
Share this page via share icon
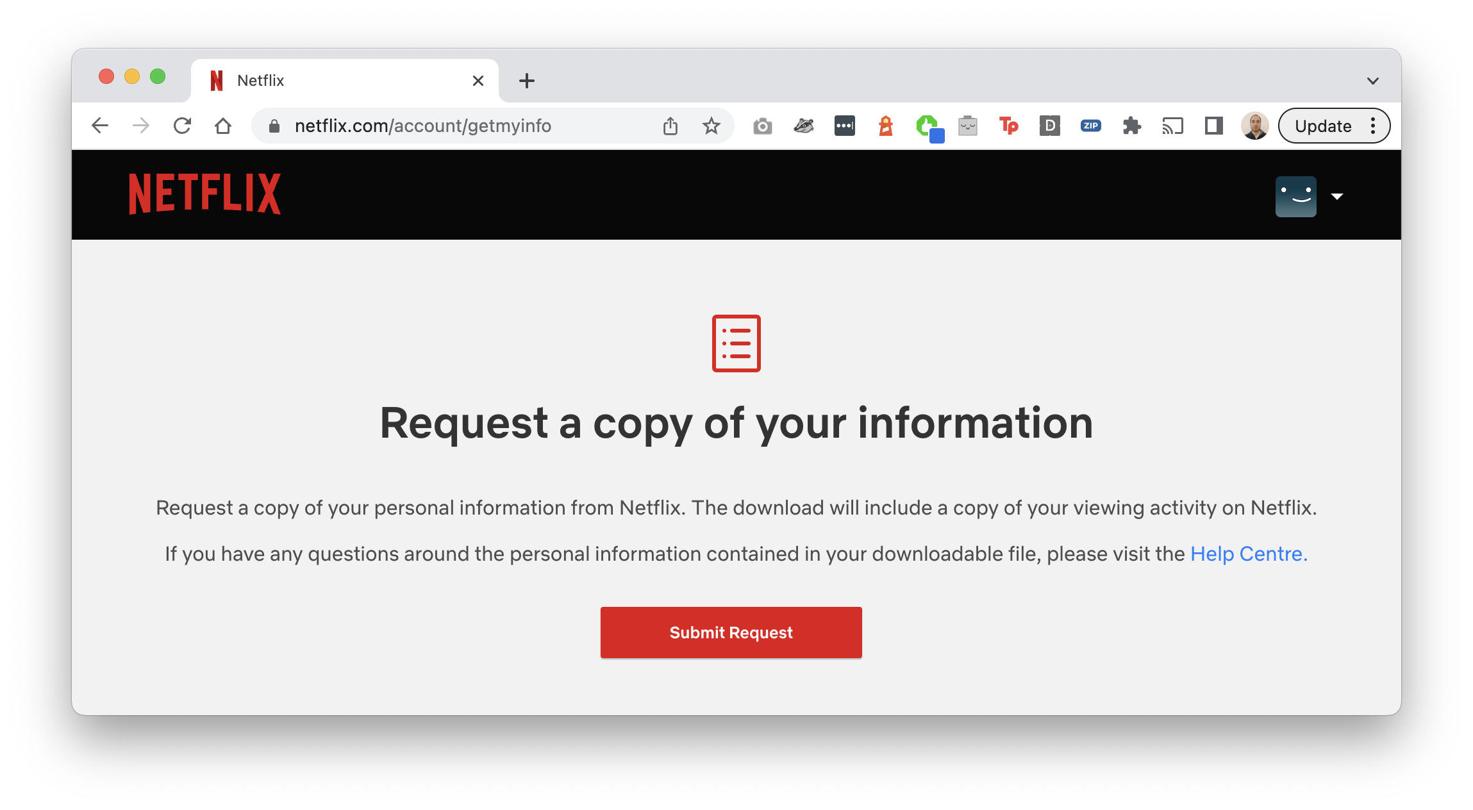click(x=670, y=126)
